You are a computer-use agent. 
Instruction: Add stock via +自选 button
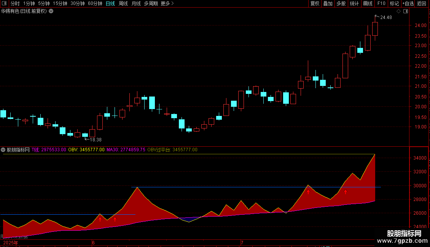pyautogui.click(x=408, y=3)
